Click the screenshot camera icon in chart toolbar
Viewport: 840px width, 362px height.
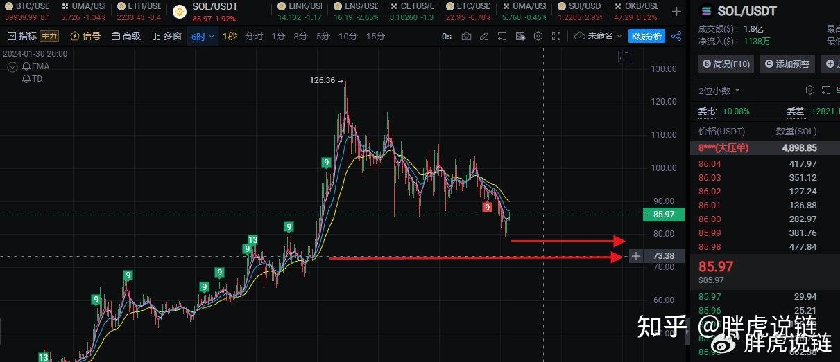click(x=466, y=36)
